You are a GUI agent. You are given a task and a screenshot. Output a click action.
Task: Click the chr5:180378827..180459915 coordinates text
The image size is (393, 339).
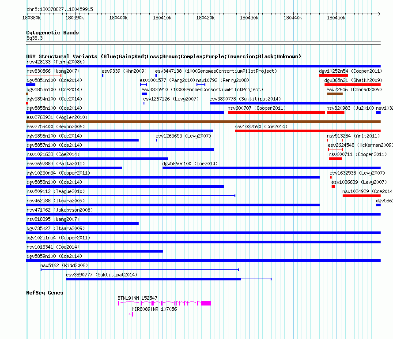click(60, 9)
